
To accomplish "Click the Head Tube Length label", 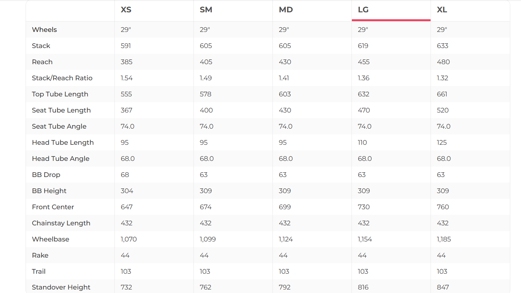I will tap(63, 143).
